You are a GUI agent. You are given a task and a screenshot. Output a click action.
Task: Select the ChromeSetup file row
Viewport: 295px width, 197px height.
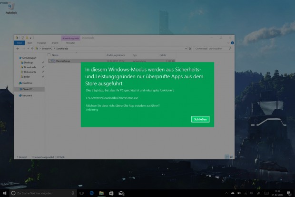(111, 61)
